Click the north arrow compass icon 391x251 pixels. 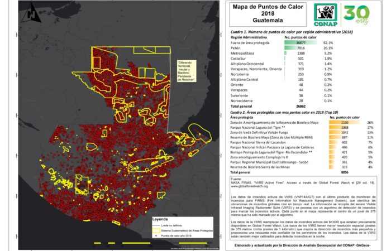[x=31, y=13]
